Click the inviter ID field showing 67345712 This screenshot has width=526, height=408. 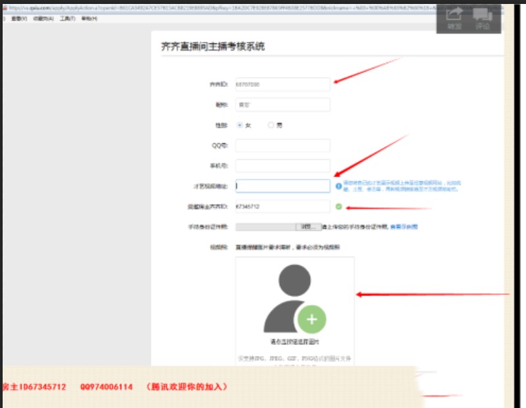283,207
